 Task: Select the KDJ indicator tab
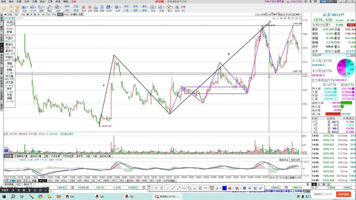[x=50, y=181]
